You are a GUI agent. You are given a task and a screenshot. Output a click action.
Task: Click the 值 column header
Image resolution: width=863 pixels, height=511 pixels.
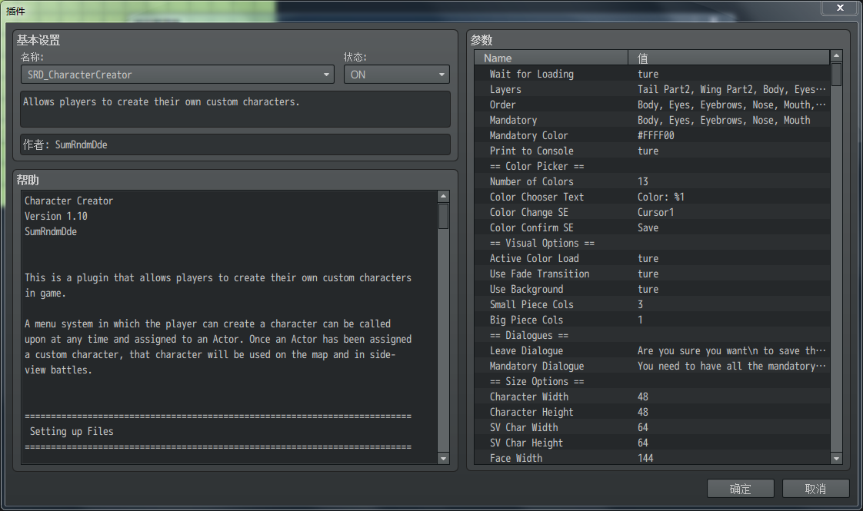tap(728, 58)
